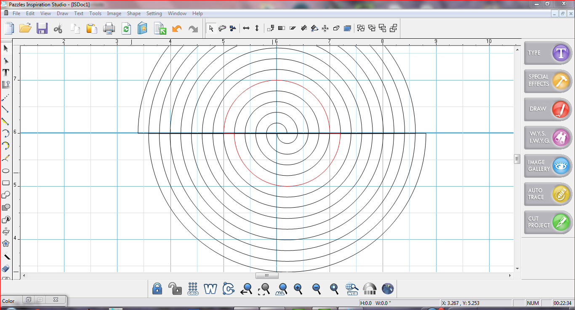The height and width of the screenshot is (310, 575).
Task: Pick the star shape tool
Action: [6, 243]
